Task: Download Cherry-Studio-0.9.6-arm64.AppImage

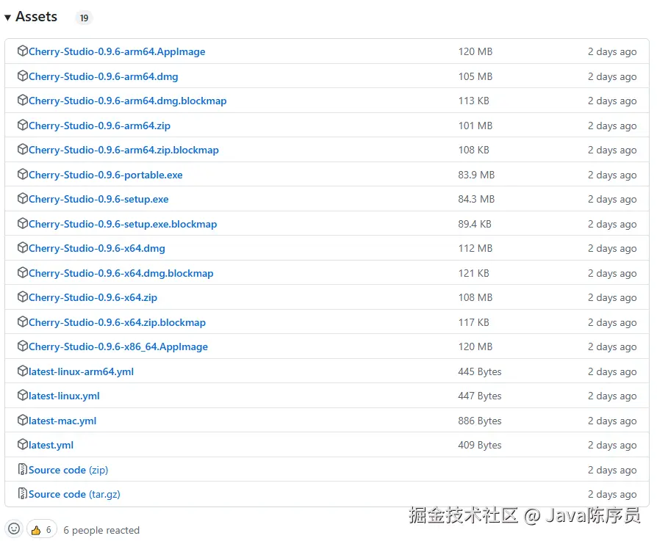Action: [117, 51]
